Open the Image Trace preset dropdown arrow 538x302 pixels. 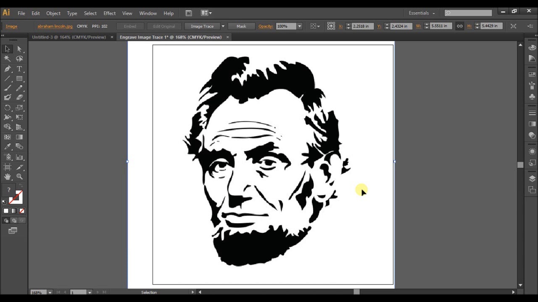[x=223, y=26]
